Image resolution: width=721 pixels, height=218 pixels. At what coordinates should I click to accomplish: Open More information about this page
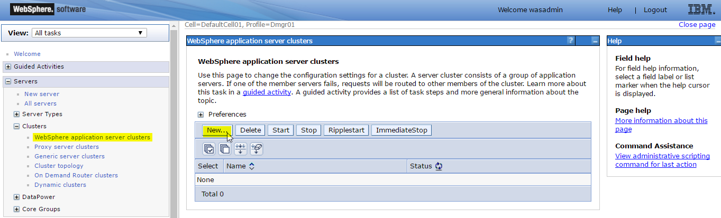(x=661, y=125)
